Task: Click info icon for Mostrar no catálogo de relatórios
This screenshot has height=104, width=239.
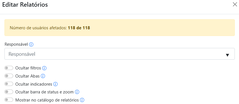Action: coord(82,100)
